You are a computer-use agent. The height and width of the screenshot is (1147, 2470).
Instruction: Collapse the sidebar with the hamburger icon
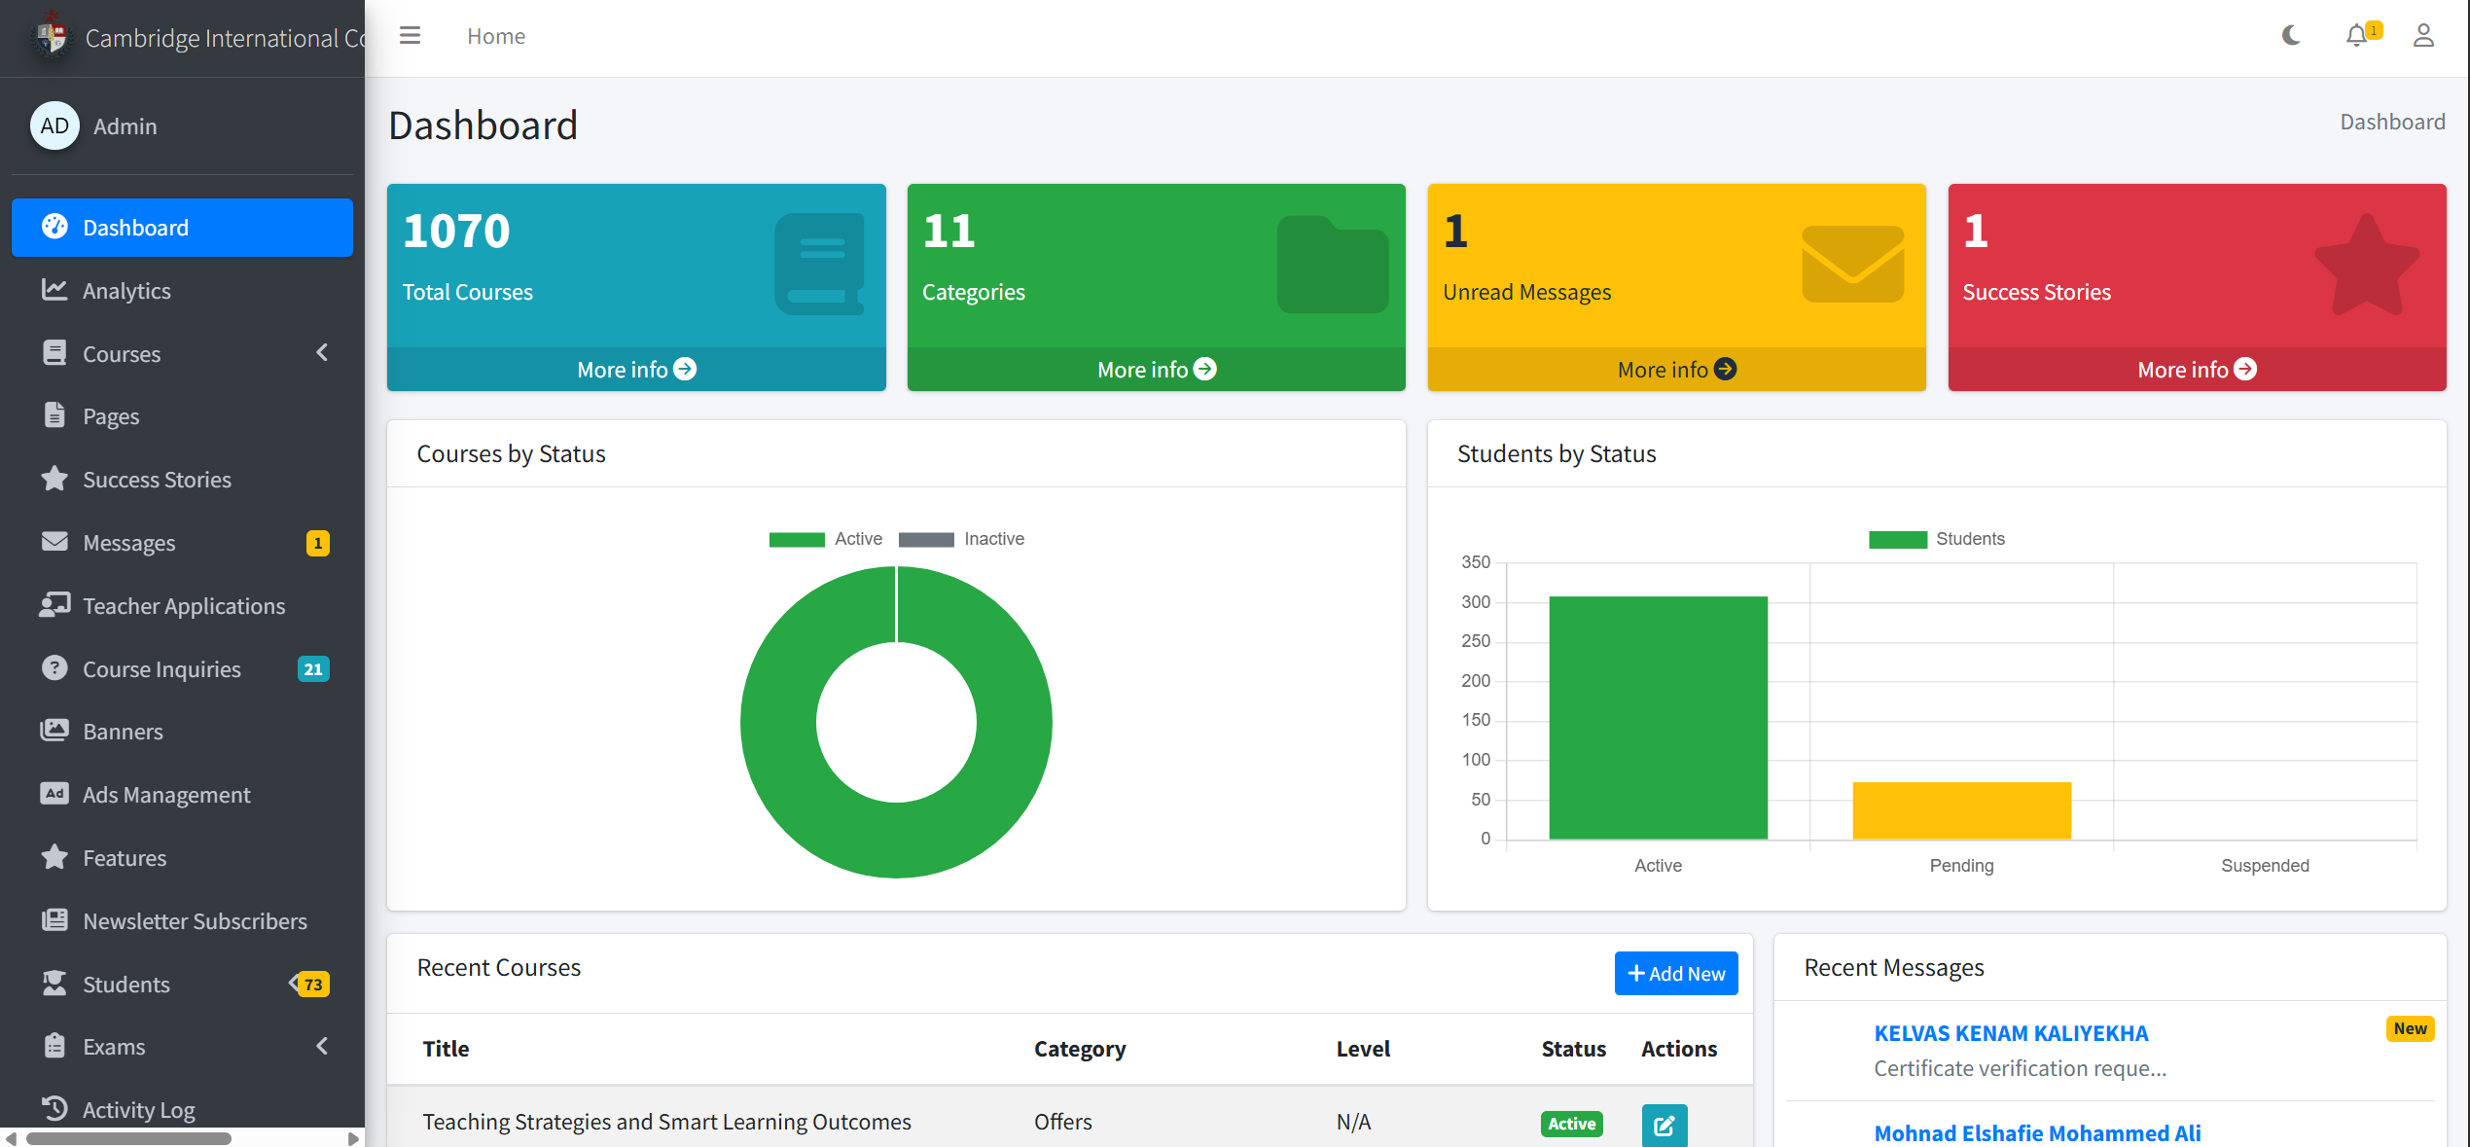coord(410,36)
